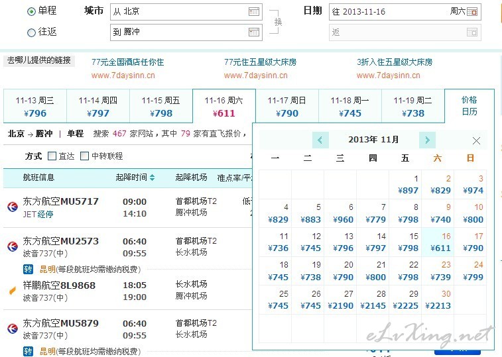Pick November 7 priced ¥779
The height and width of the screenshot is (357, 502).
pyautogui.click(x=373, y=214)
